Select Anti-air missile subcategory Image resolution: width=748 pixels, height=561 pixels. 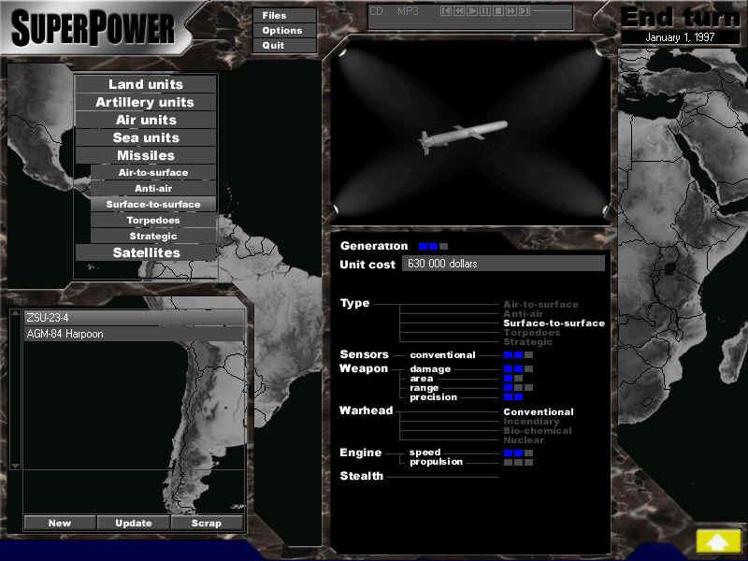pos(153,189)
